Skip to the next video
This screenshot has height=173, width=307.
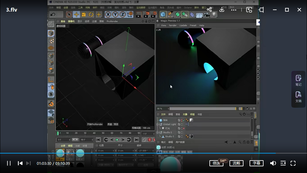[x=28, y=163]
